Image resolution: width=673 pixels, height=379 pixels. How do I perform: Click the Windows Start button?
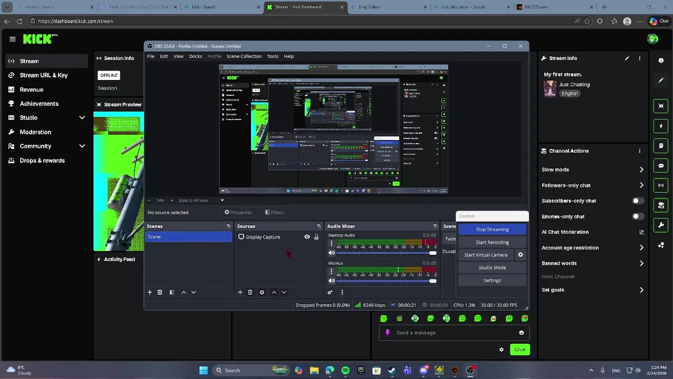pyautogui.click(x=203, y=371)
